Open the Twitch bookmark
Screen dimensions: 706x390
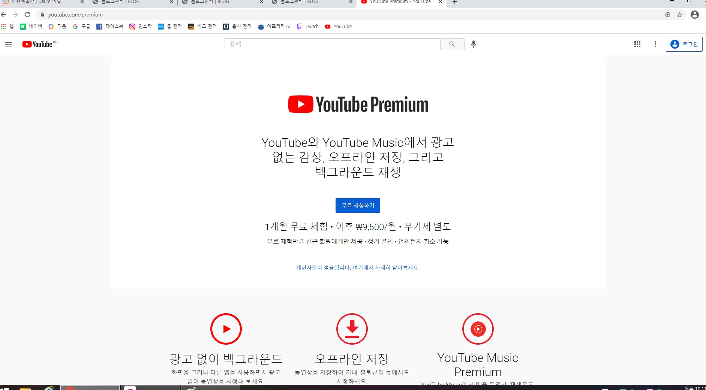[x=308, y=26]
